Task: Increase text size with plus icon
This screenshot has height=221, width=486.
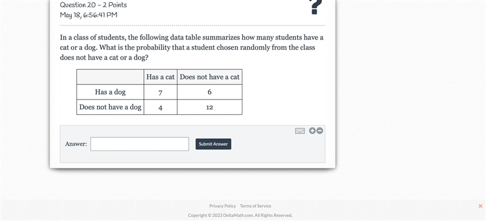Action: [312, 131]
